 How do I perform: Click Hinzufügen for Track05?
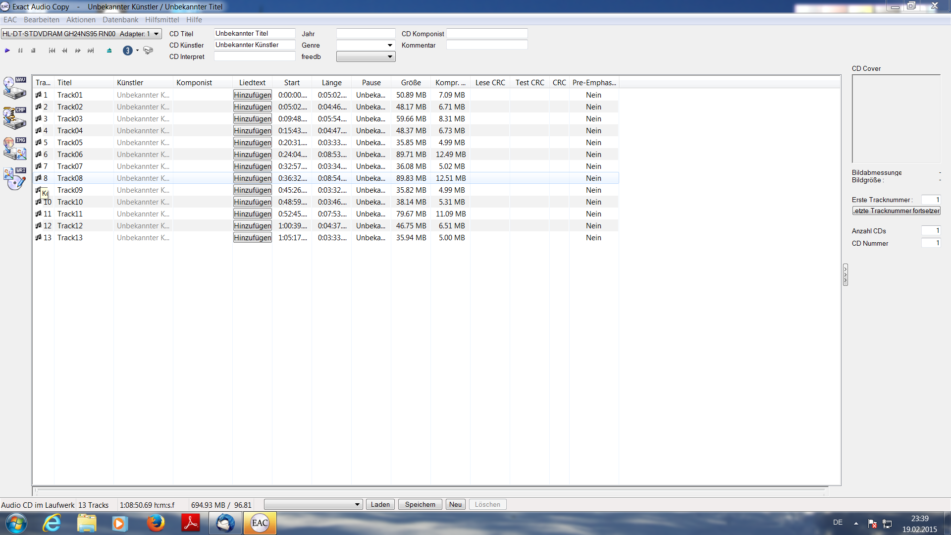coord(253,143)
